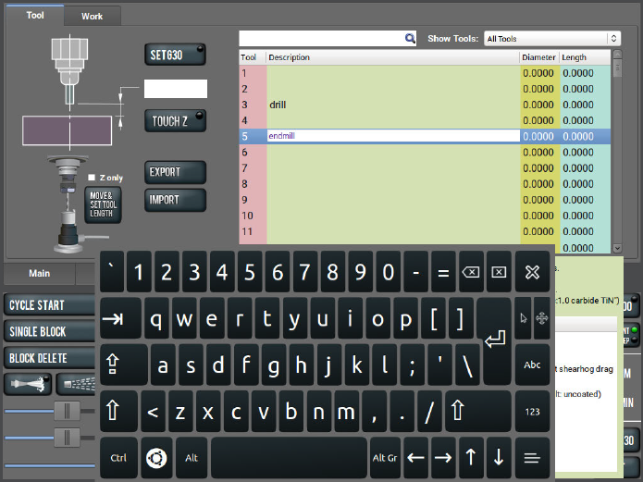Click the magnifier icon in the tool search box

410,39
